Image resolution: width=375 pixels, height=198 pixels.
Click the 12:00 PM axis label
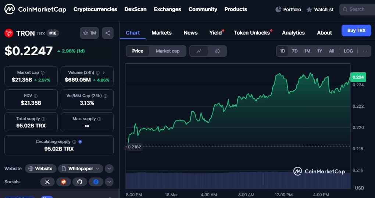tap(284, 195)
